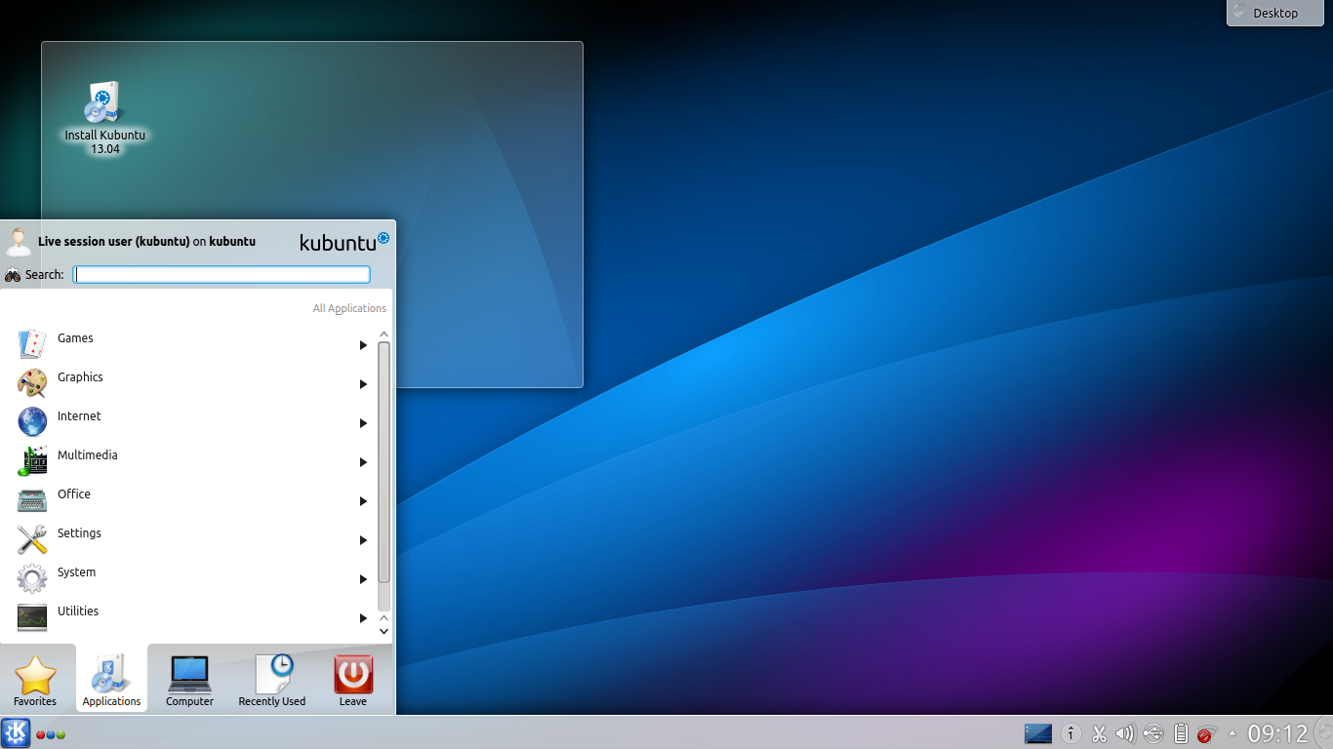Viewport: 1333px width, 749px height.
Task: Click the menu list scrollbar handle
Action: coord(384,462)
